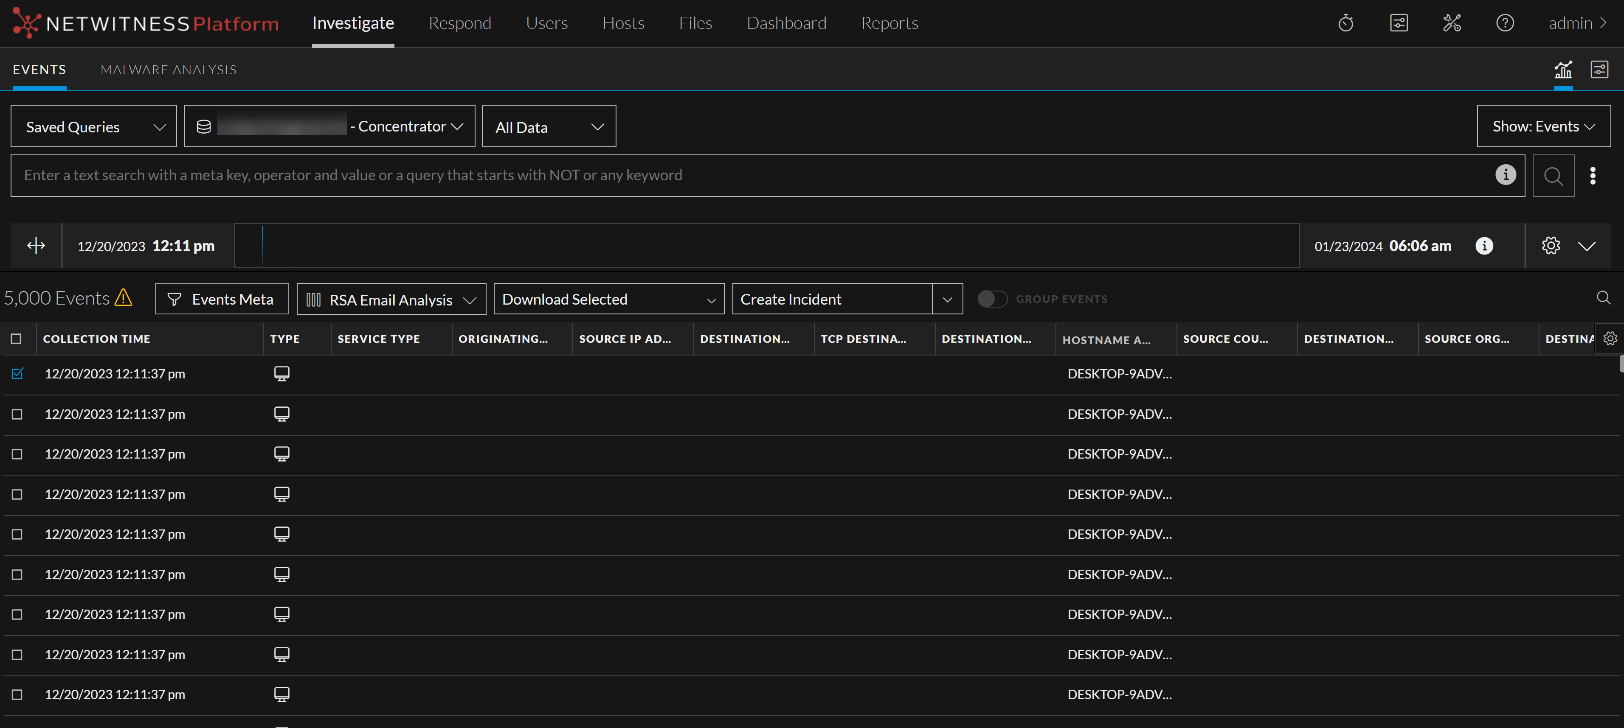The height and width of the screenshot is (728, 1624).
Task: Click the stopwatch jobs icon in the header
Action: [1345, 23]
